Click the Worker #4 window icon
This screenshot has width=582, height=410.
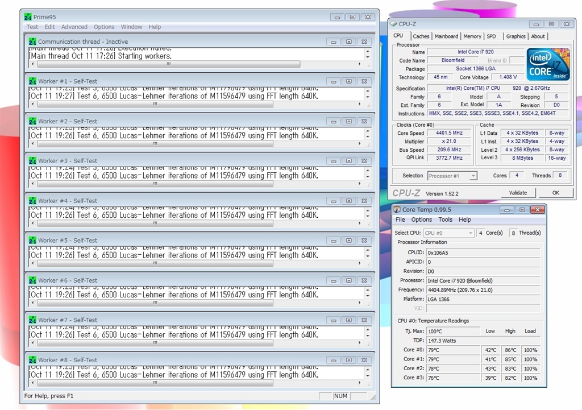[x=32, y=201]
